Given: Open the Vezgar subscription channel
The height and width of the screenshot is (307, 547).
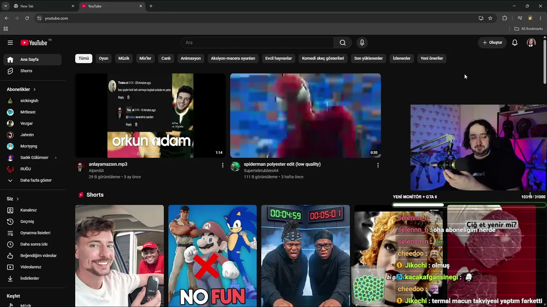Looking at the screenshot, I should coord(32,124).
